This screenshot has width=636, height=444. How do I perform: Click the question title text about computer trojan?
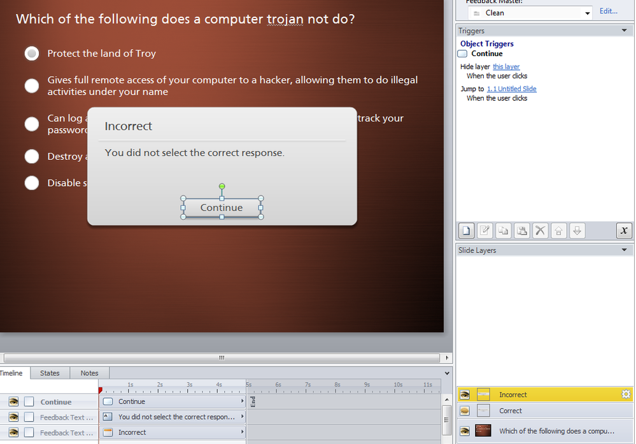[x=185, y=19]
